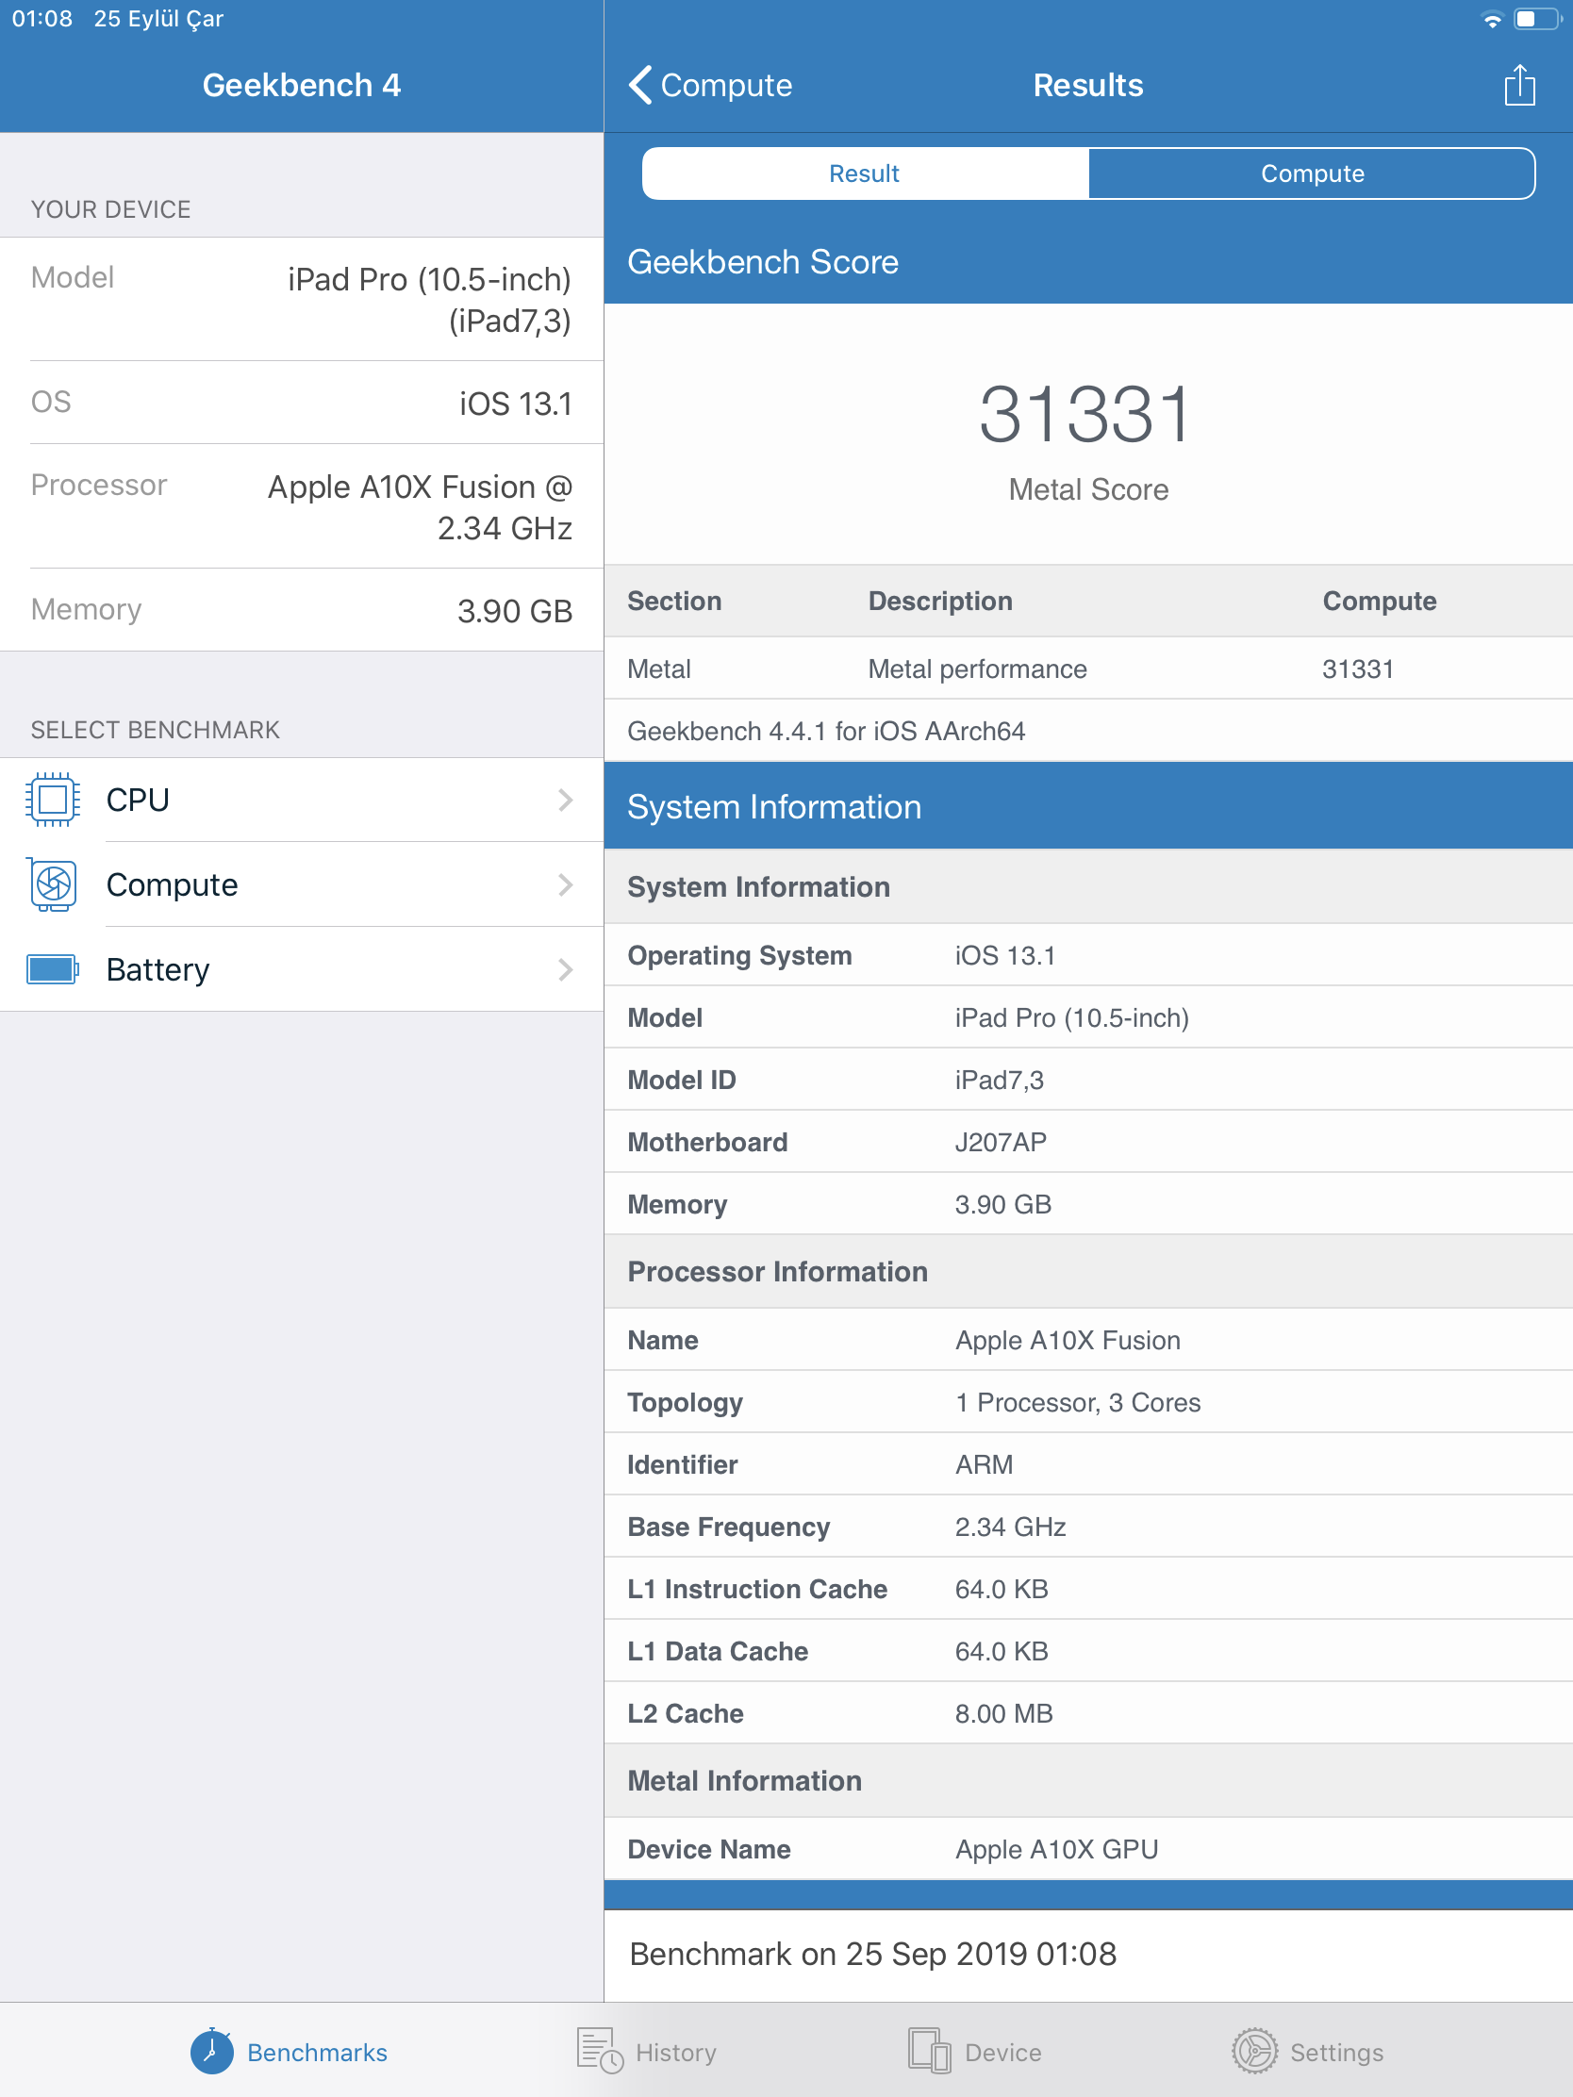Open the Benchmarks stopwatch tab icon
The image size is (1573, 2097).
pyautogui.click(x=212, y=2051)
